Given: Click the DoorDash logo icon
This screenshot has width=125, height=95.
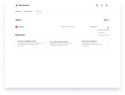Looking at the screenshot, I should tap(16, 27).
